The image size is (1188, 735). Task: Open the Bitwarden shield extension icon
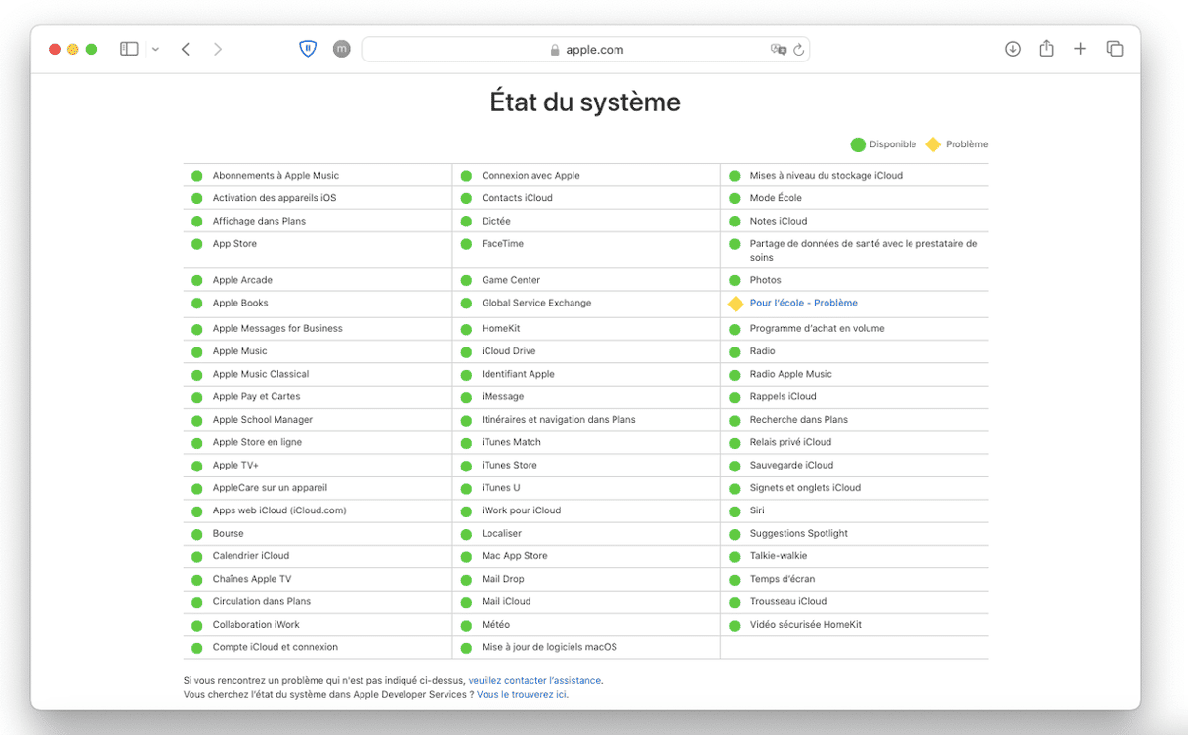tap(308, 49)
